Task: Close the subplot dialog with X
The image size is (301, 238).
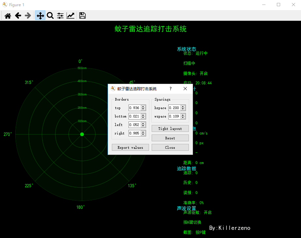Action: tap(185, 89)
